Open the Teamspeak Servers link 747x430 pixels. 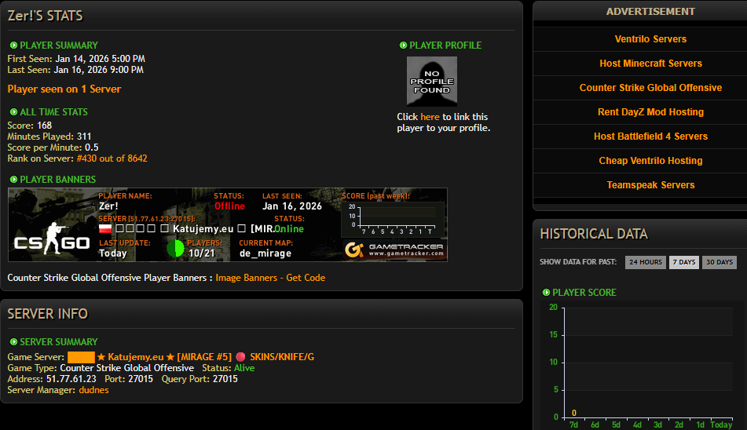pyautogui.click(x=650, y=184)
